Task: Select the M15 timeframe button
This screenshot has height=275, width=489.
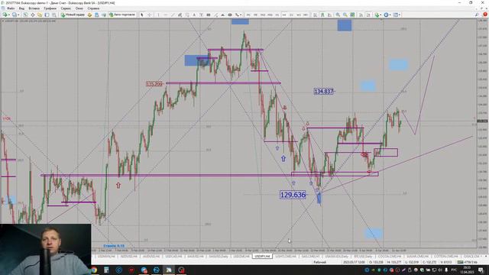Action: 263,15
